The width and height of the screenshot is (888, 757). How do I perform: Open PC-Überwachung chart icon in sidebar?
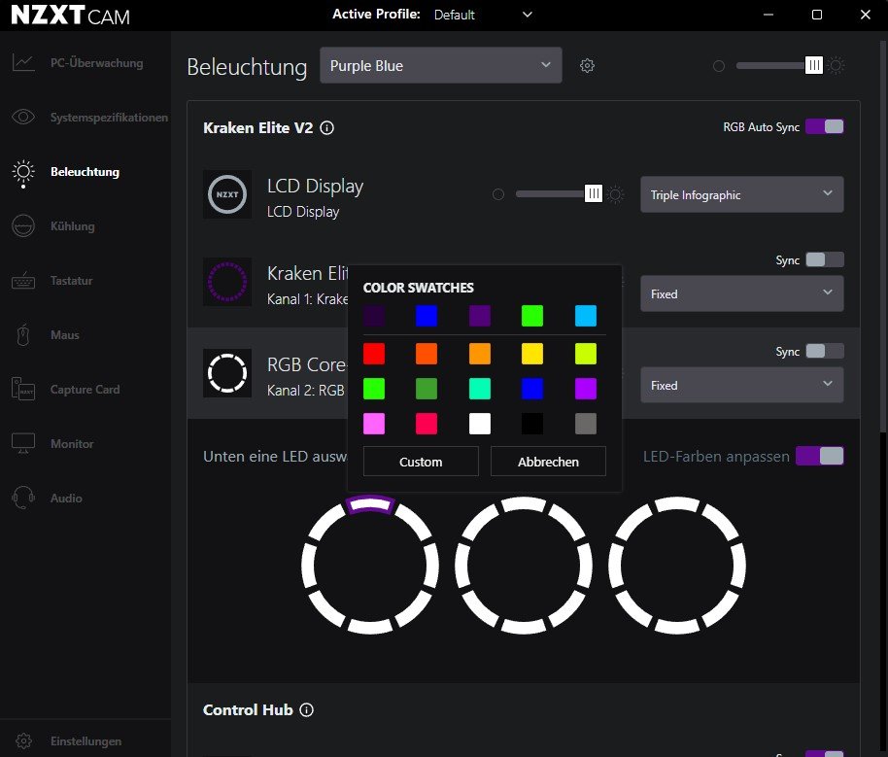[23, 62]
